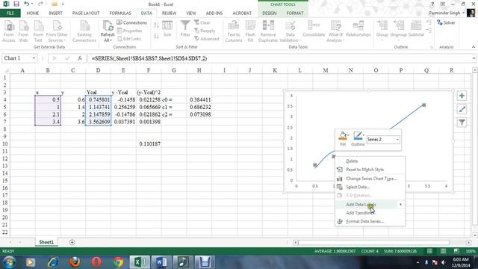Open the Name Box dropdown for Chart 1
Image resolution: width=478 pixels, height=269 pixels.
(34, 58)
